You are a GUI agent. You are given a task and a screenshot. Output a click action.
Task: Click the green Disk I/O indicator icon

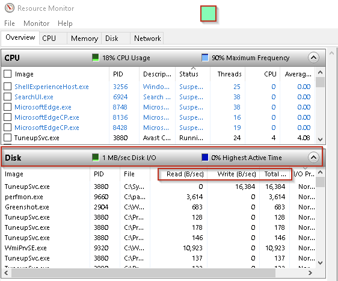tap(96, 158)
